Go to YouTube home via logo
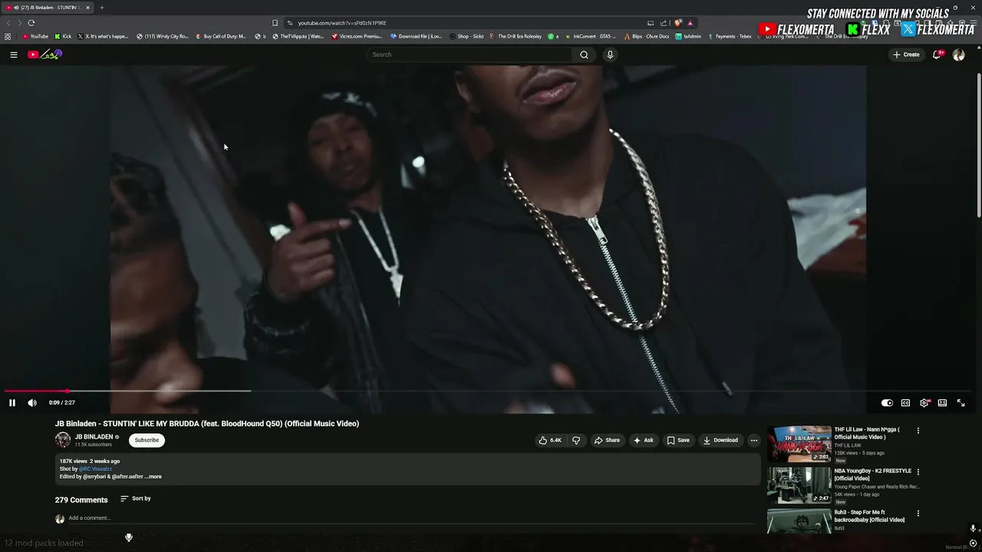 [x=44, y=54]
